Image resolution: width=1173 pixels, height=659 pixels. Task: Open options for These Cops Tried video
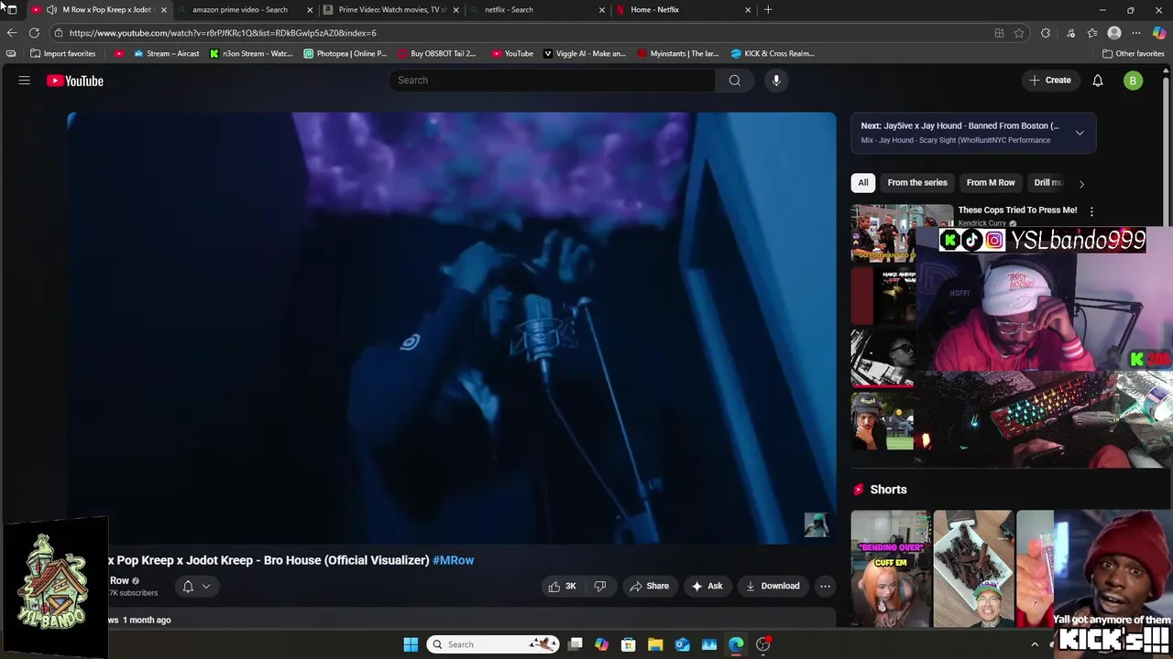(x=1091, y=211)
